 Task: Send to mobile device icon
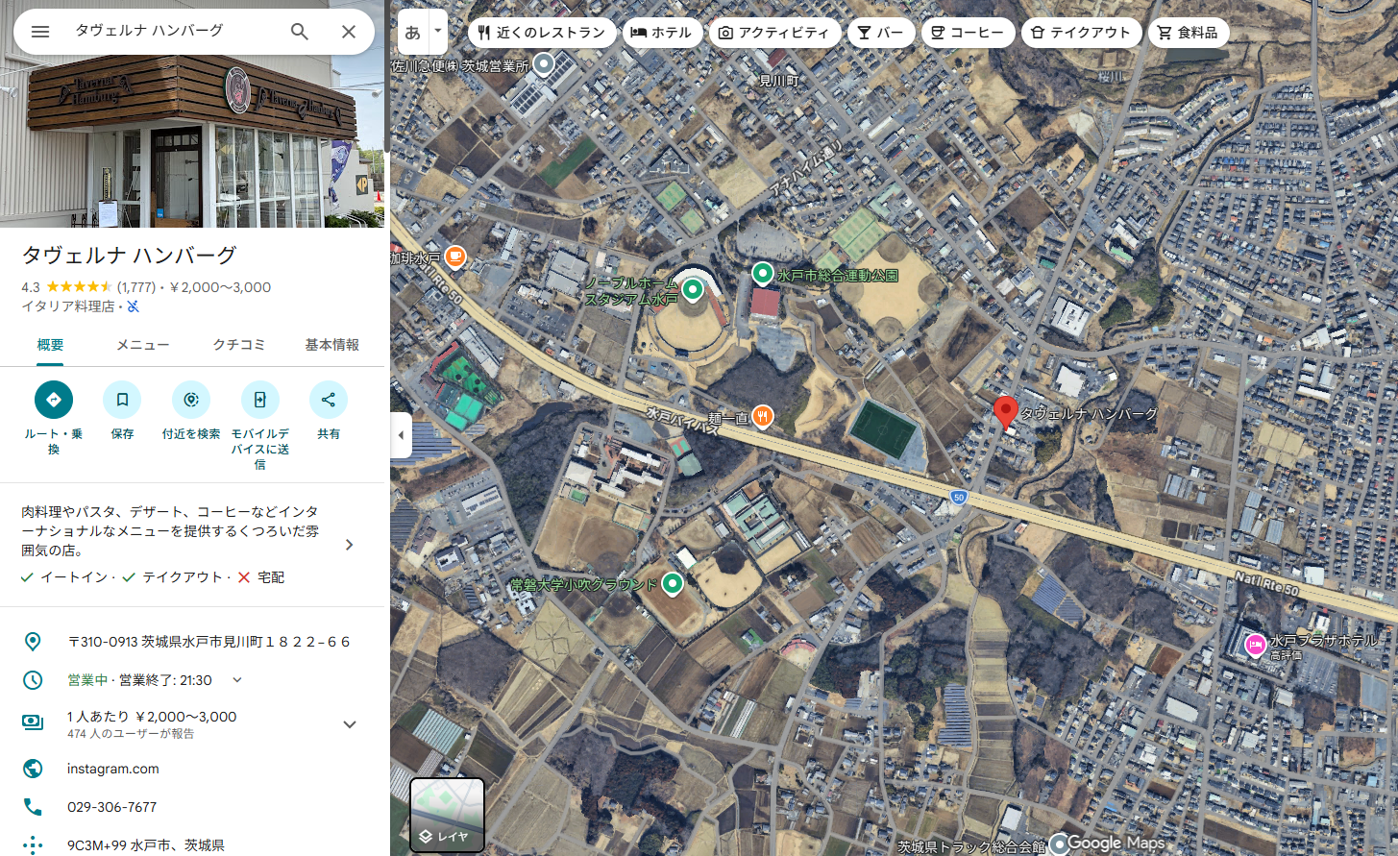click(260, 400)
